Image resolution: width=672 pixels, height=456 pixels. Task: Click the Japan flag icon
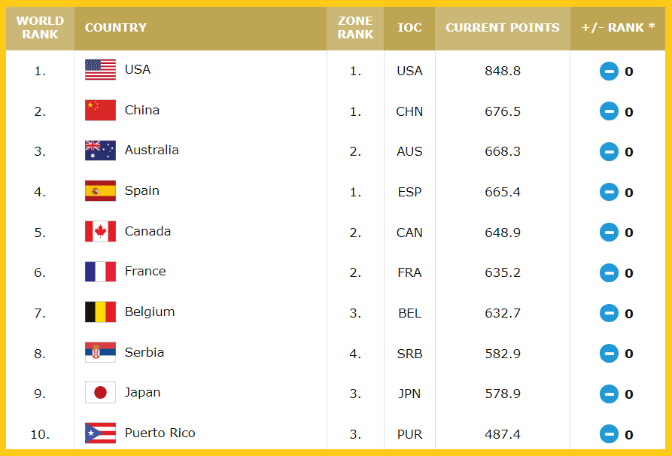pyautogui.click(x=100, y=393)
